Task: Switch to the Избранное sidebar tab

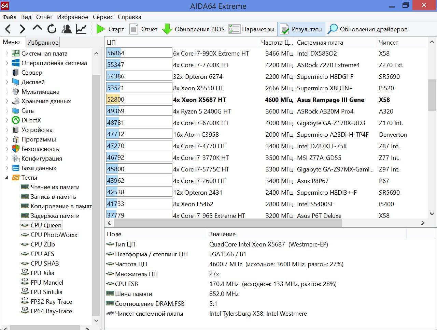Action: click(x=43, y=43)
